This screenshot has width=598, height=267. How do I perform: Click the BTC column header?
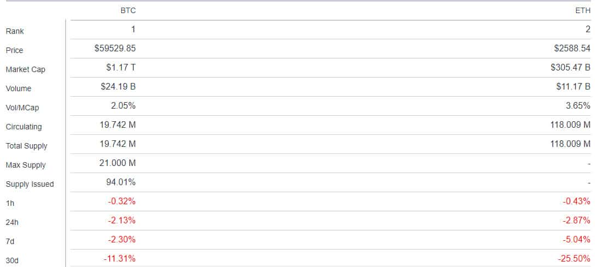pyautogui.click(x=128, y=11)
